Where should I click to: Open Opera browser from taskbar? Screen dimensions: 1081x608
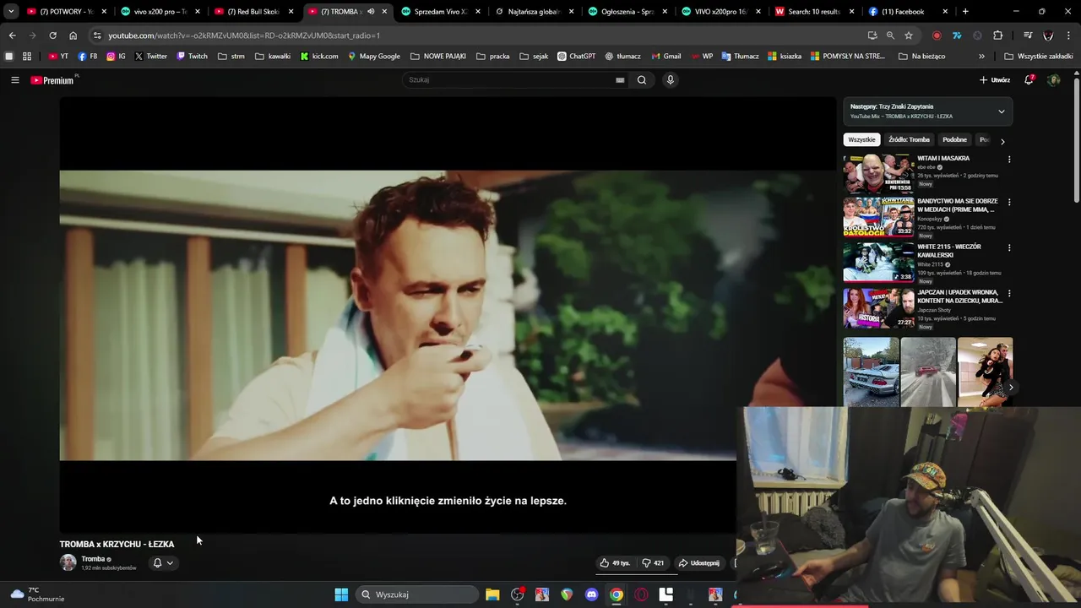click(641, 594)
